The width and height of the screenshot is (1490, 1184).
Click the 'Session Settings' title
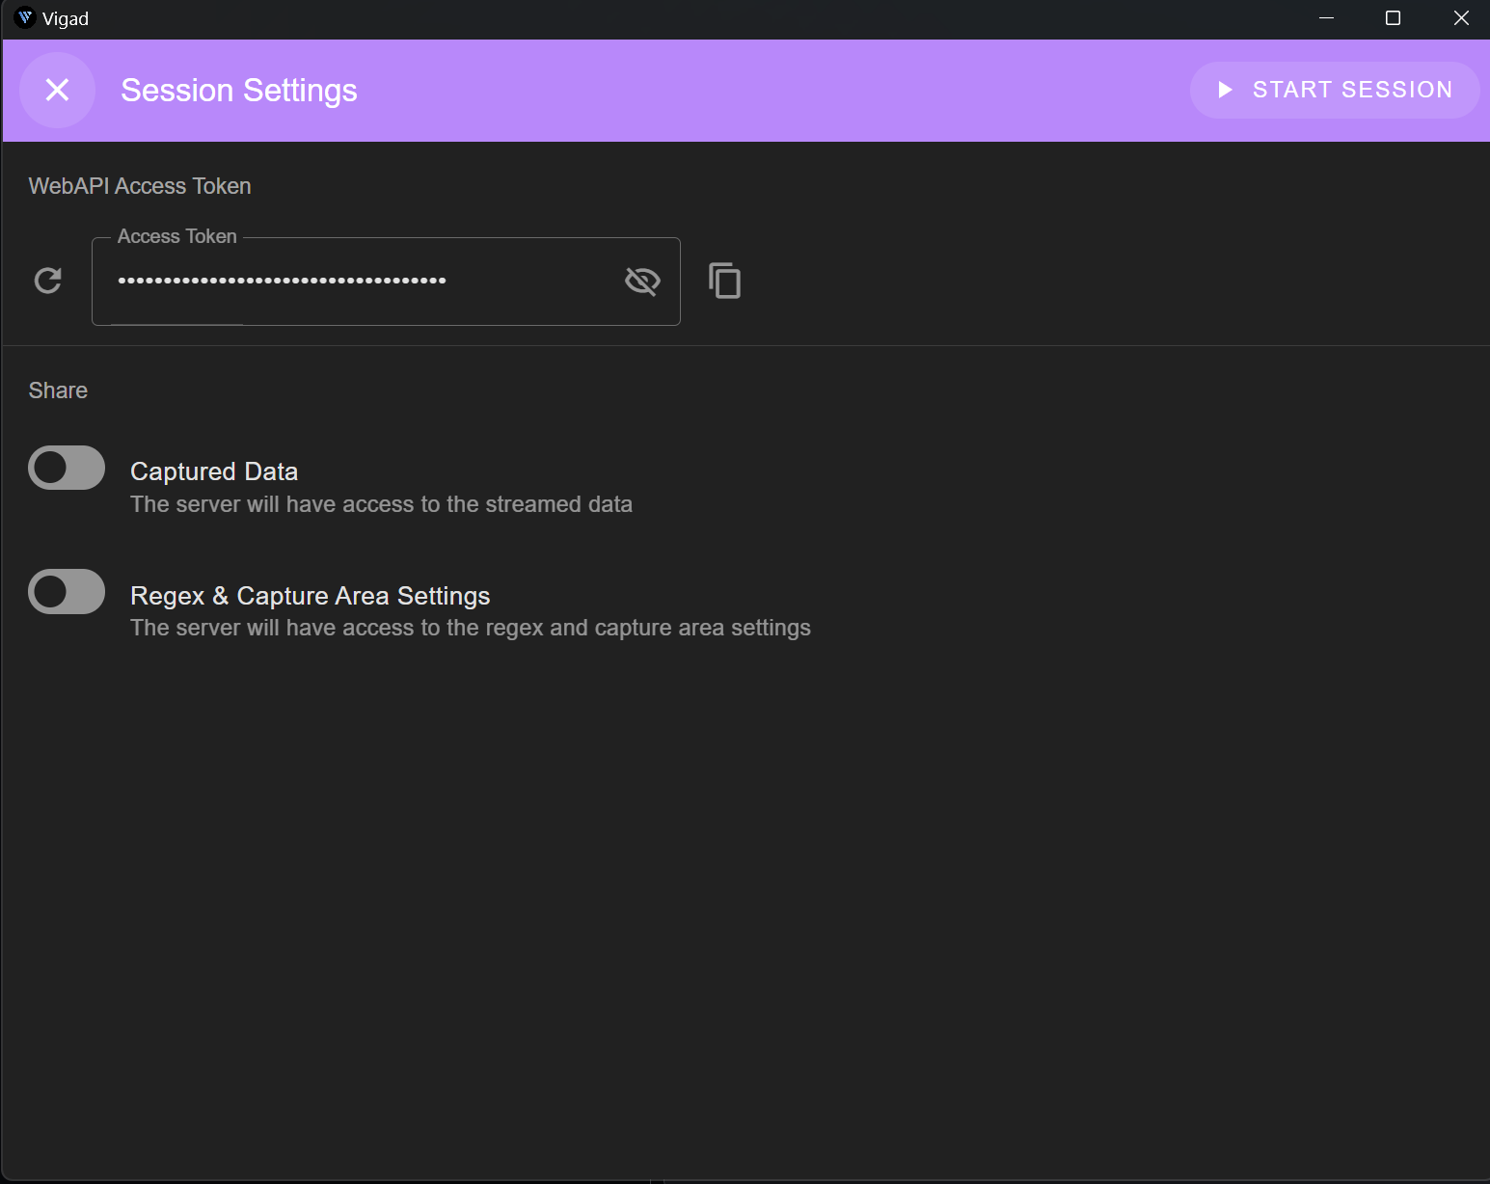239,91
